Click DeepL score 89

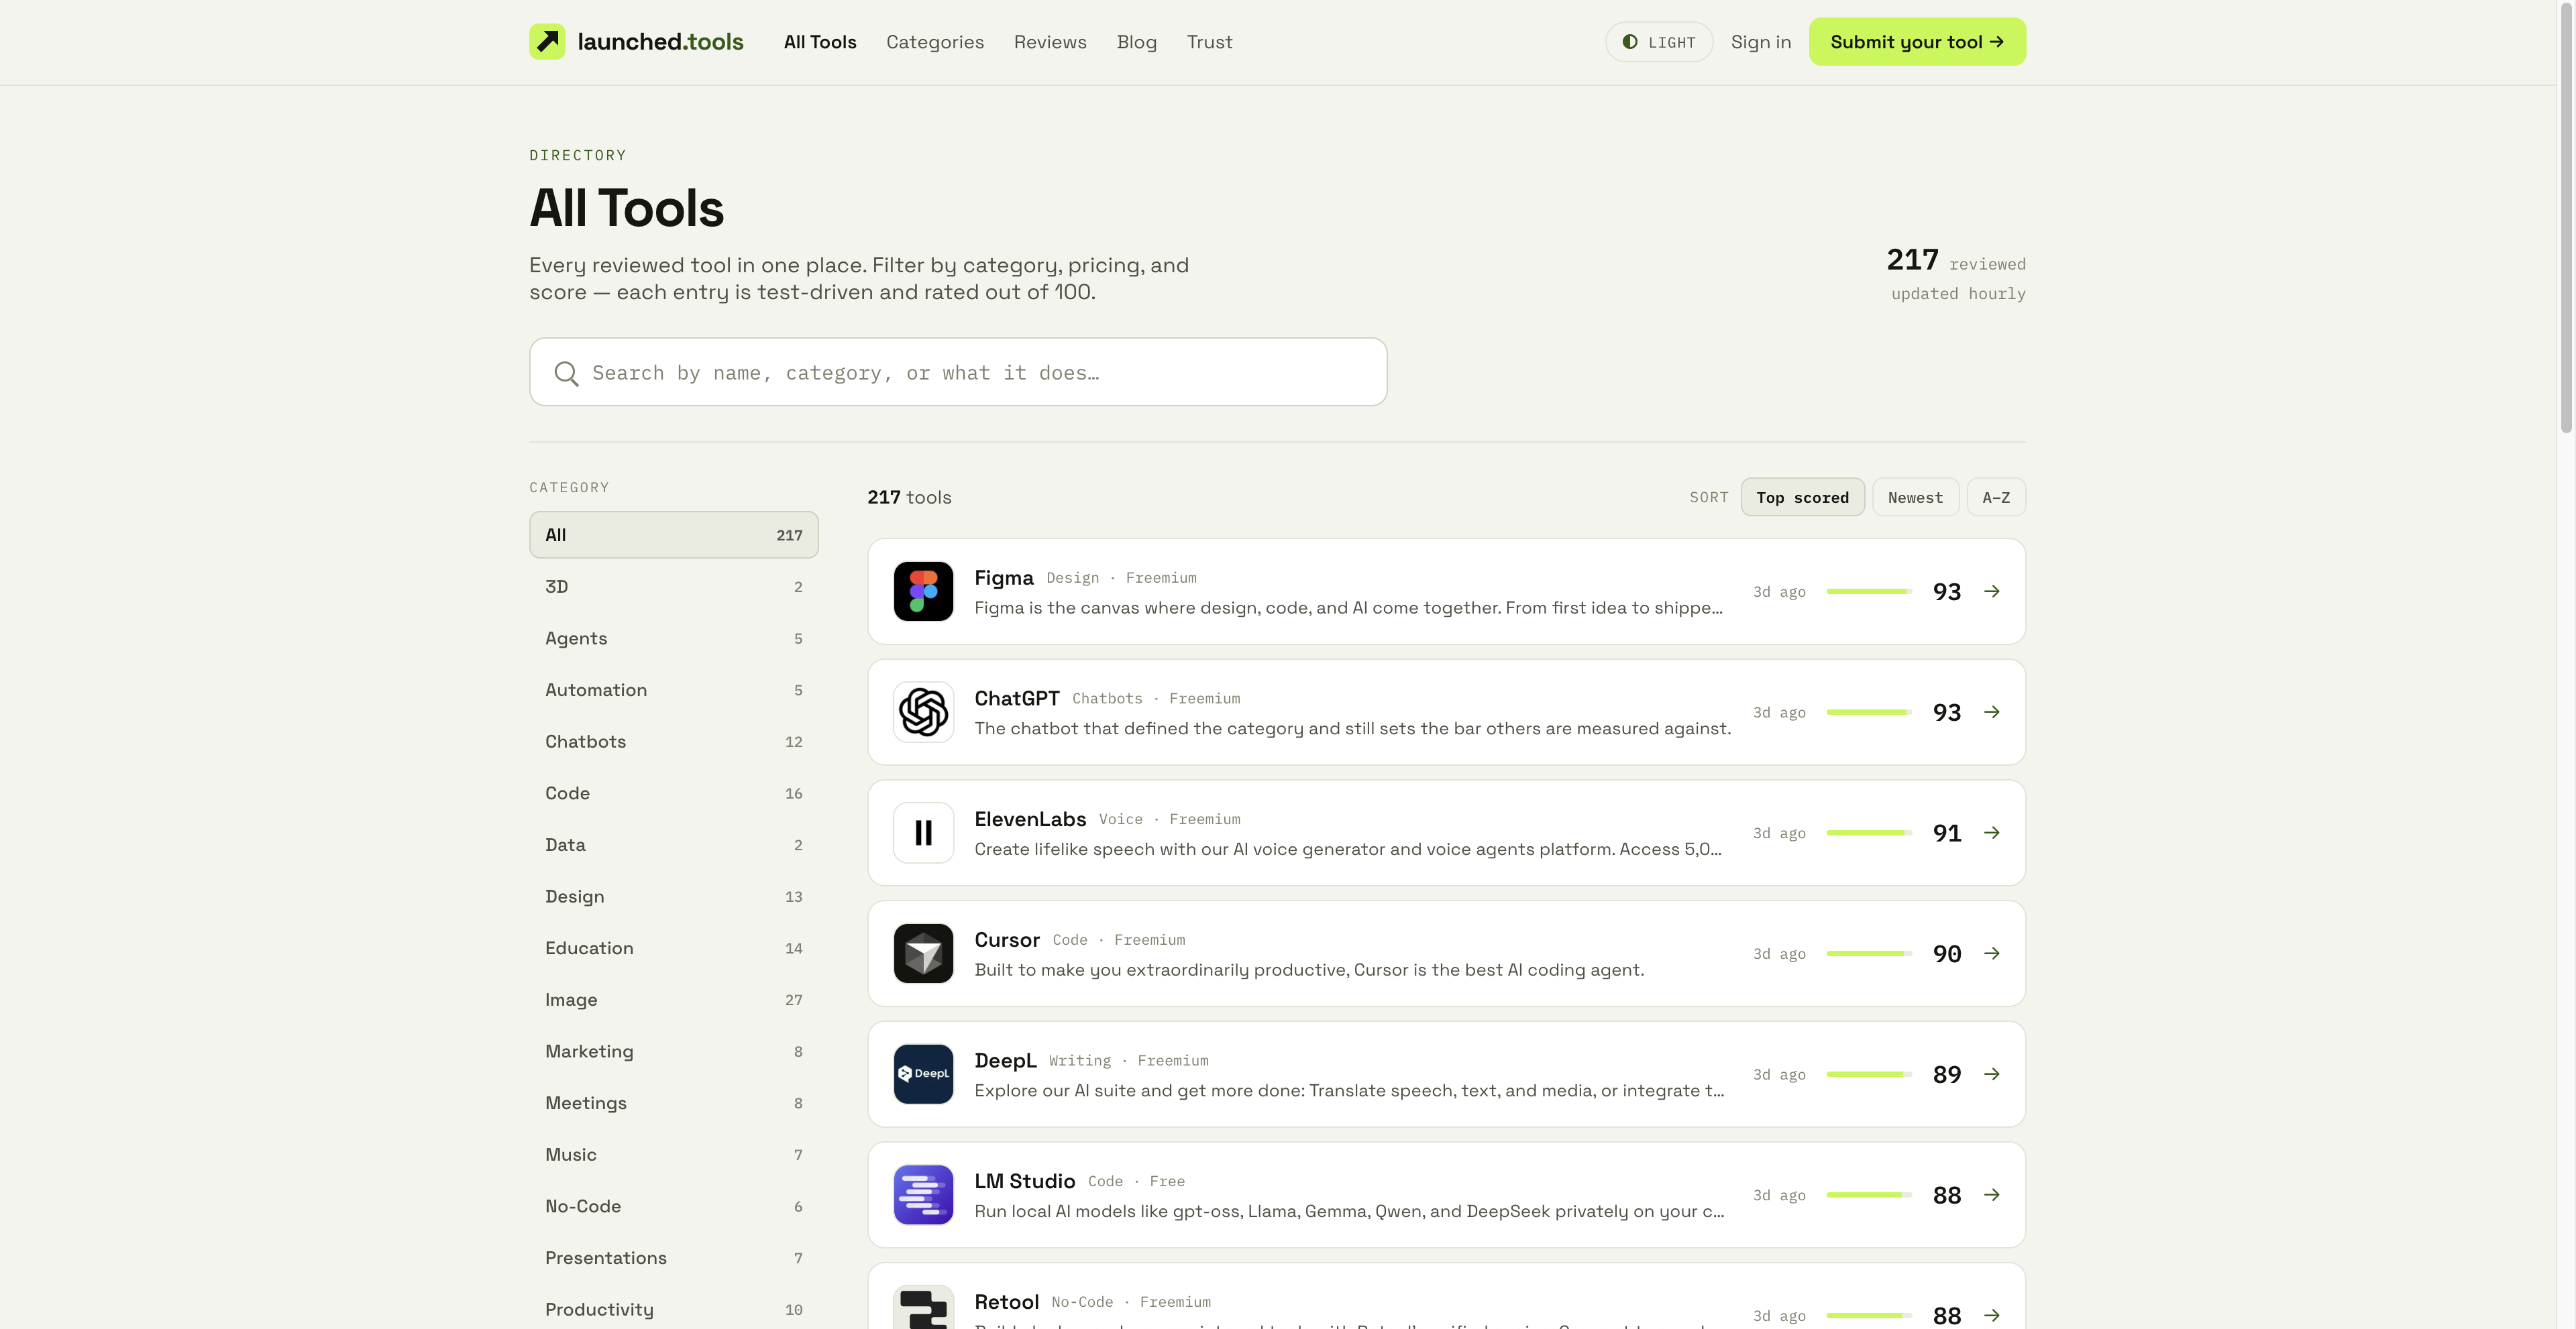(1946, 1074)
